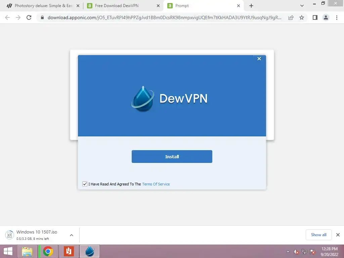
Task: Go back to the previous page
Action: point(7,17)
